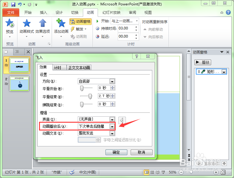Click the bounce end slider handle
Image resolution: width=234 pixels, height=178 pixels.
82,104
